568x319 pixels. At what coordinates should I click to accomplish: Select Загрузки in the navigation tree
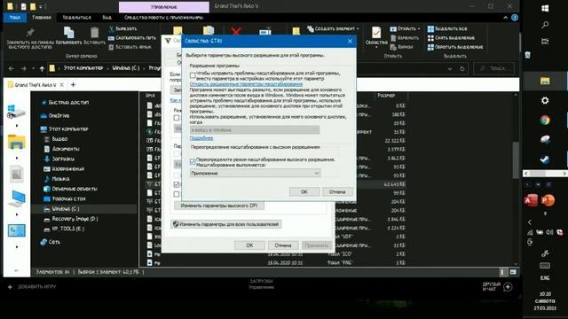pos(63,159)
